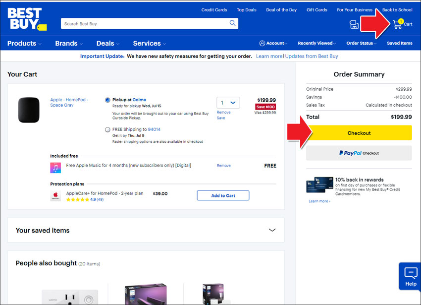Select FREE Shipping to 94014 option

(107, 129)
